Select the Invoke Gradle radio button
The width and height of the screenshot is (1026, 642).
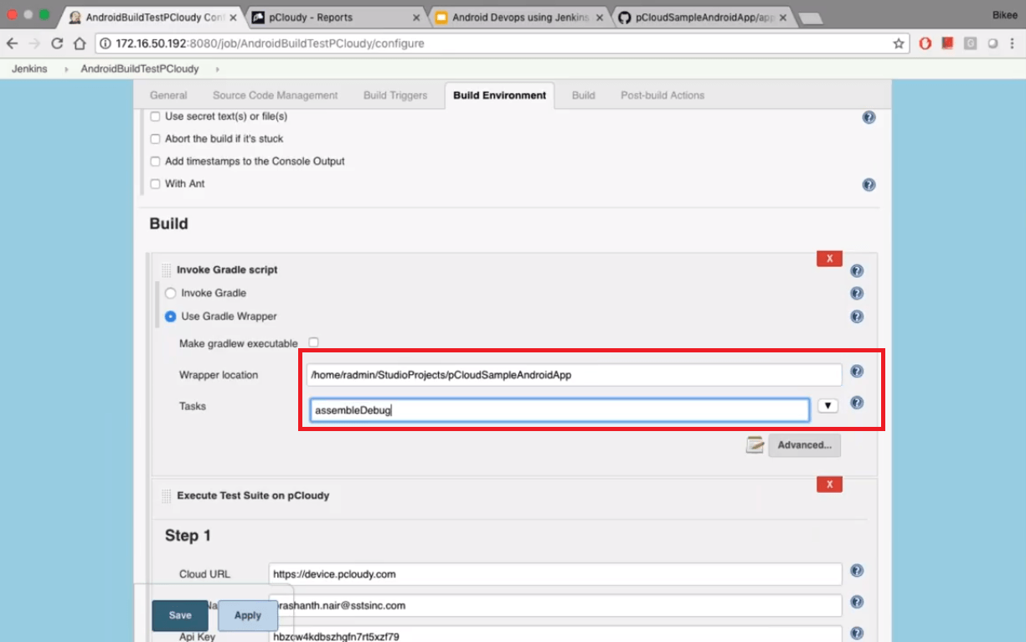tap(171, 293)
